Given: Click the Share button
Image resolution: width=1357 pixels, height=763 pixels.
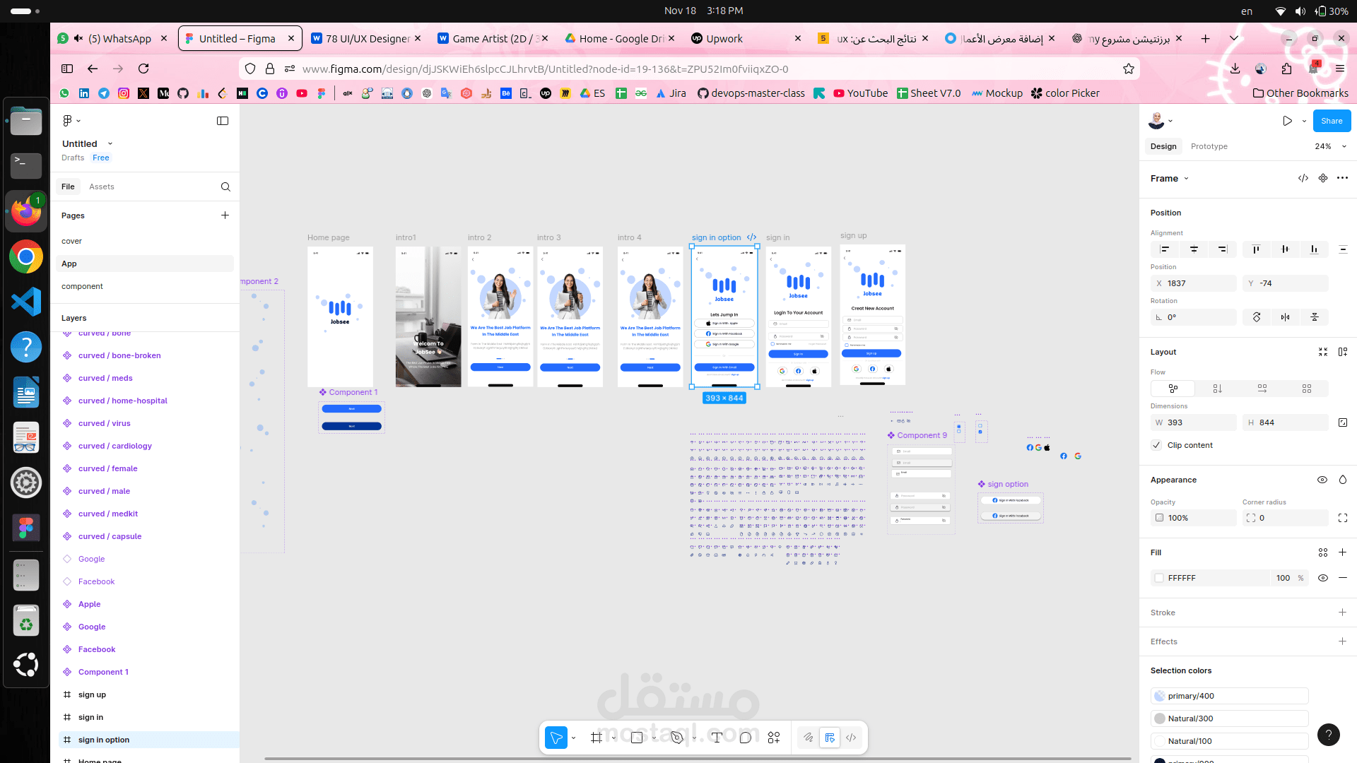Looking at the screenshot, I should [x=1332, y=121].
